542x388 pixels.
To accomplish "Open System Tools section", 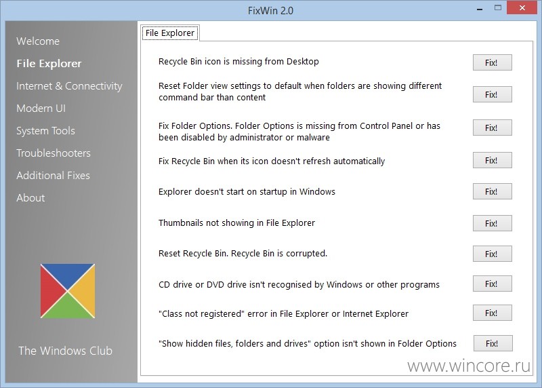I will click(x=45, y=131).
